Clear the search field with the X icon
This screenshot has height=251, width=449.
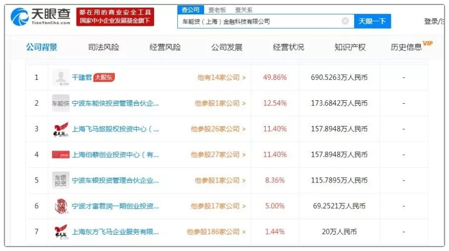[x=345, y=21]
